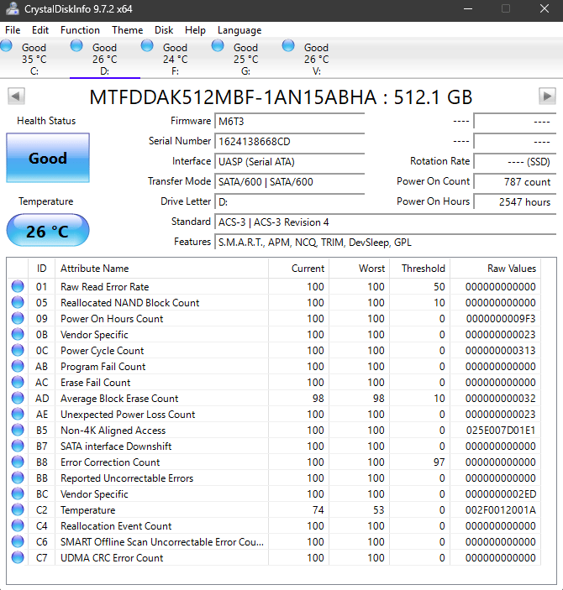Click the ID column header

[x=42, y=269]
